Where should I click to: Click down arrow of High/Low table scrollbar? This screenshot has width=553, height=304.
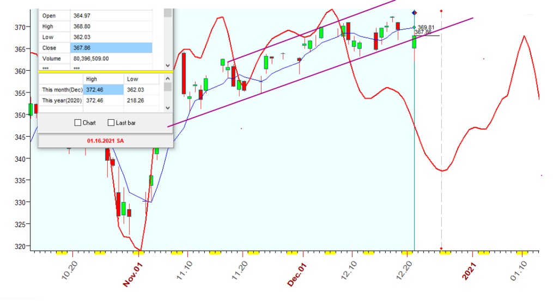tap(168, 108)
